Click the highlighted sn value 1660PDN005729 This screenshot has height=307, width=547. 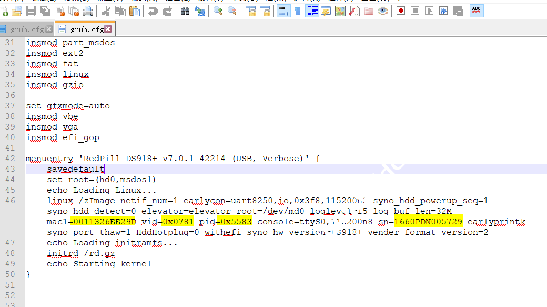(428, 222)
